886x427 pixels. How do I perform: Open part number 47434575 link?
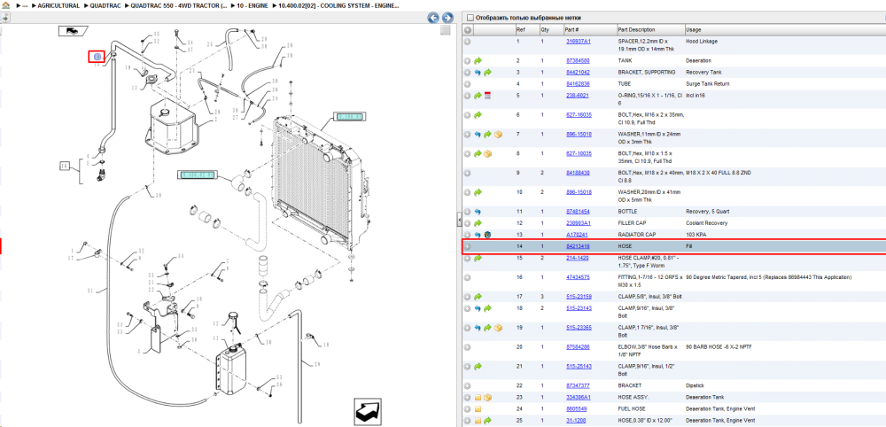pos(579,277)
